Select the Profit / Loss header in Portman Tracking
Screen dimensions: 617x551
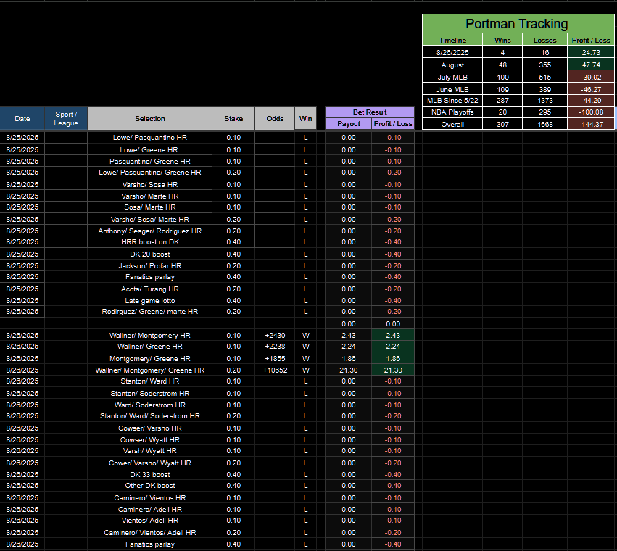pyautogui.click(x=591, y=40)
